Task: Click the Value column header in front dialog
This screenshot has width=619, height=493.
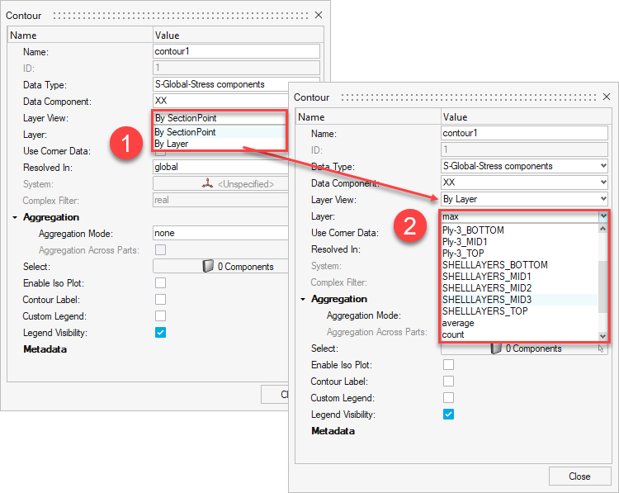Action: pyautogui.click(x=526, y=117)
